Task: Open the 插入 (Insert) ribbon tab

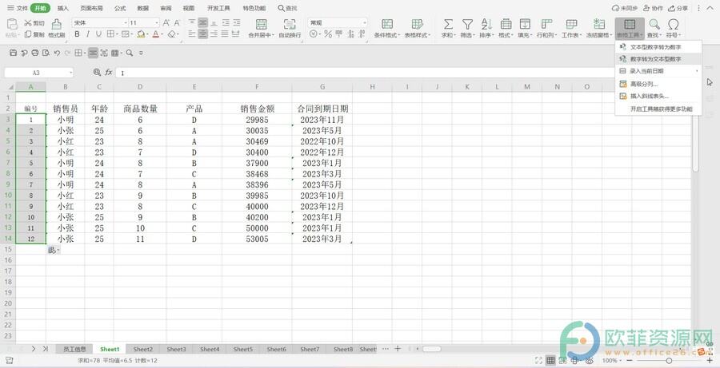Action: (63, 8)
